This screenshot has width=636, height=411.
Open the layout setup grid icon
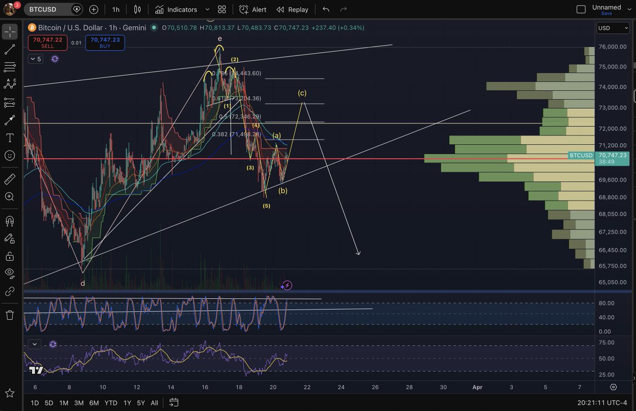[222, 10]
